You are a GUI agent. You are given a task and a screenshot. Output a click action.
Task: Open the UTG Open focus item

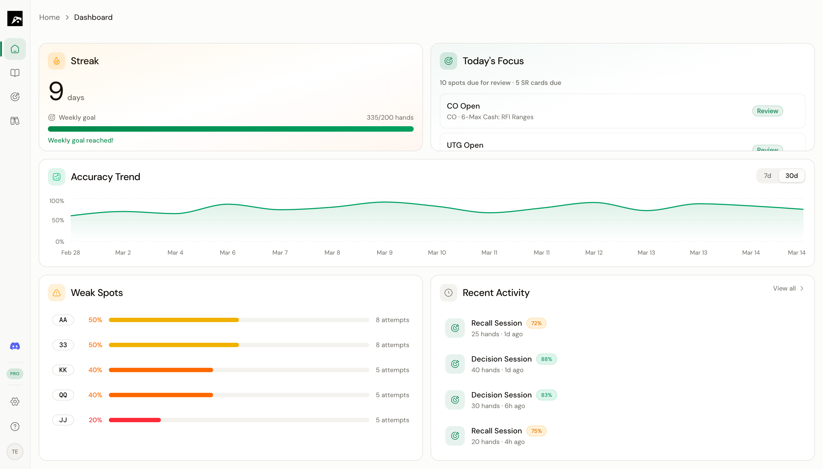tap(465, 145)
